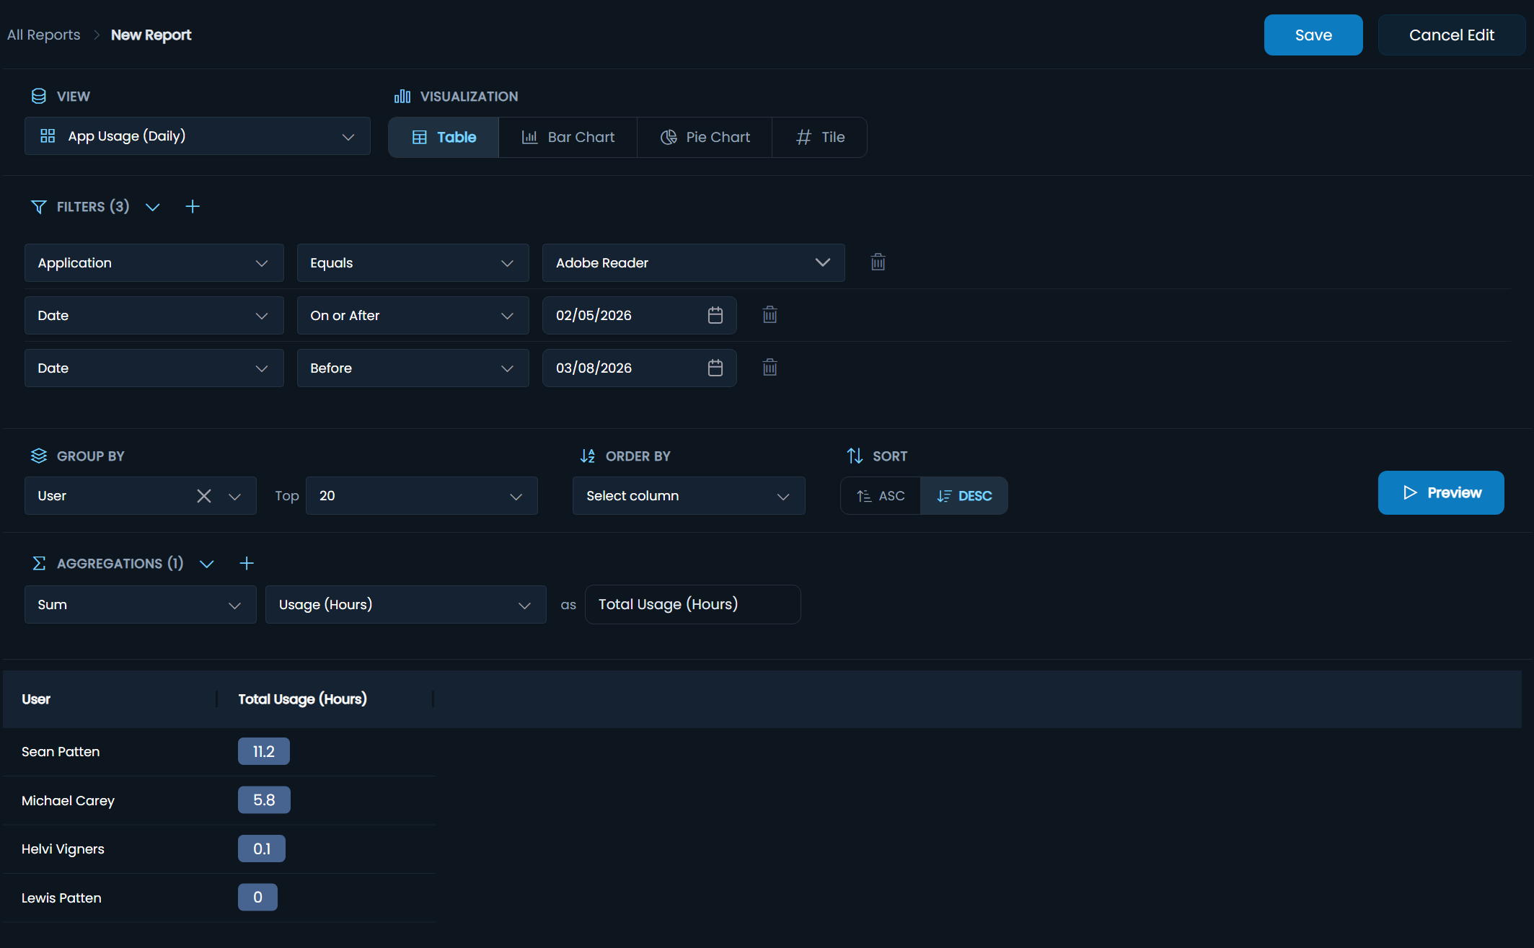Switch visualization to Table
Viewport: 1534px width, 948px height.
click(444, 137)
